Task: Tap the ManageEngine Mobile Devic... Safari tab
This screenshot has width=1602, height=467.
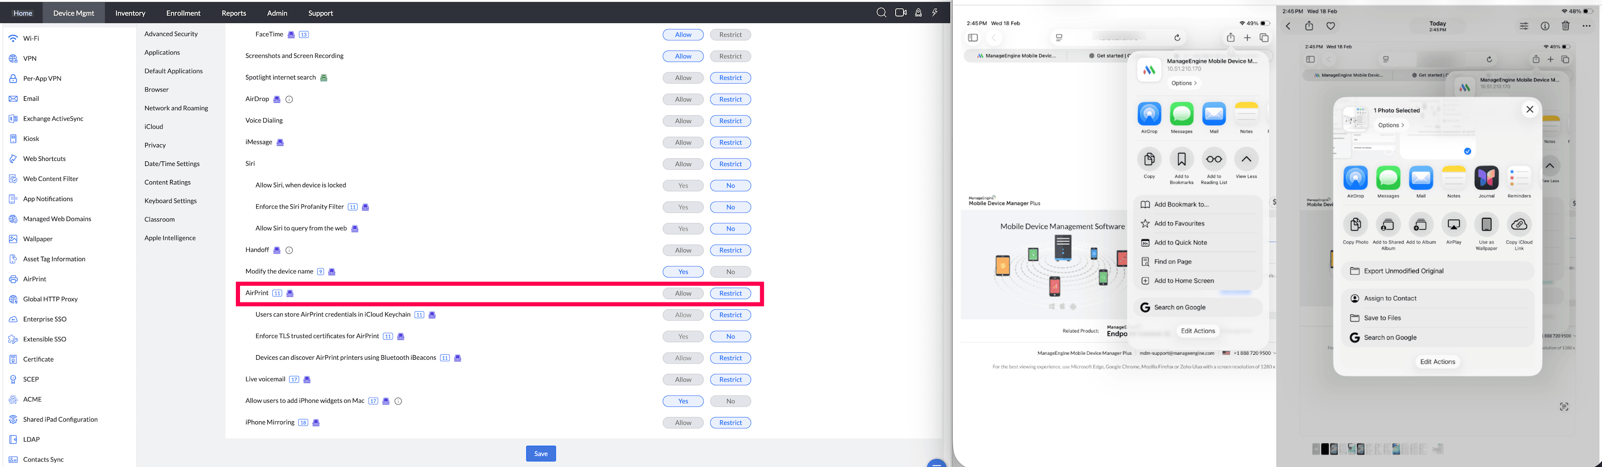Action: tap(1016, 56)
